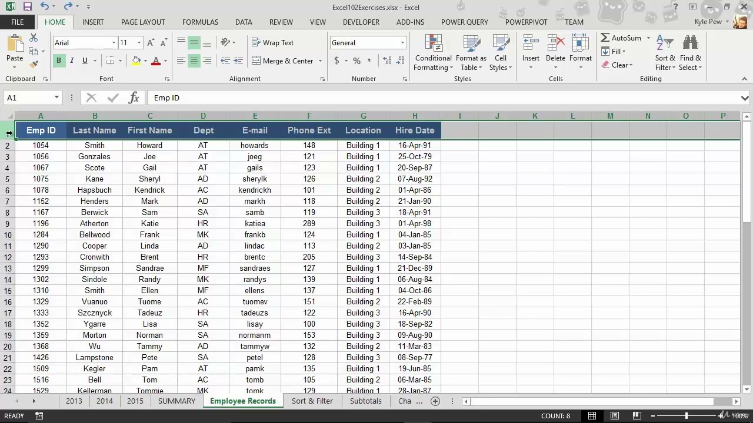Click the Cancel X icon in formula bar
Image resolution: width=753 pixels, height=423 pixels.
[x=91, y=98]
